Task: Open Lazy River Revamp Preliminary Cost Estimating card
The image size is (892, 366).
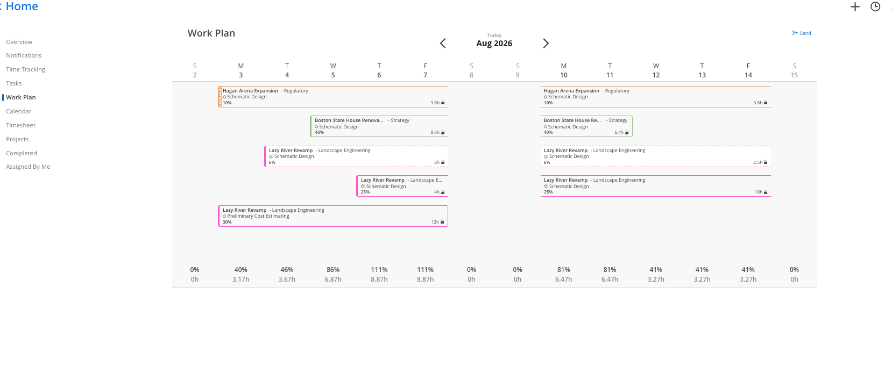Action: [x=333, y=216]
